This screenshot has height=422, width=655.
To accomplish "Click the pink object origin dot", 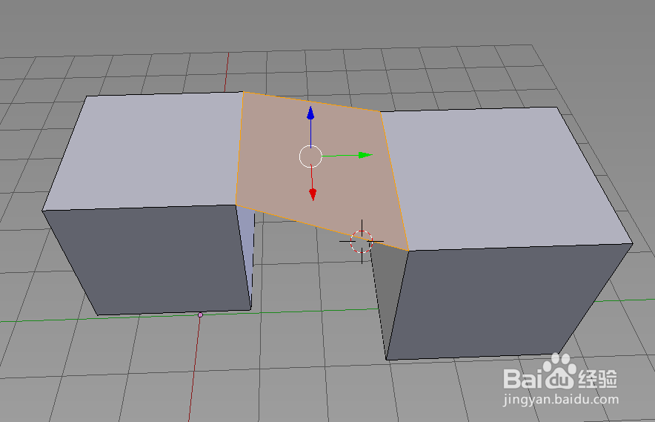I will pos(200,314).
